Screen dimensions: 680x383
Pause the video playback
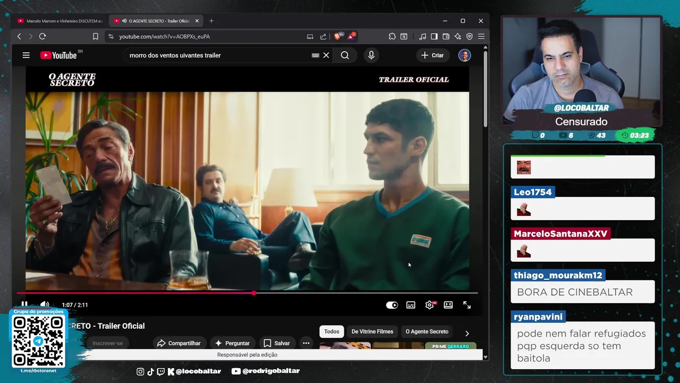tap(24, 305)
